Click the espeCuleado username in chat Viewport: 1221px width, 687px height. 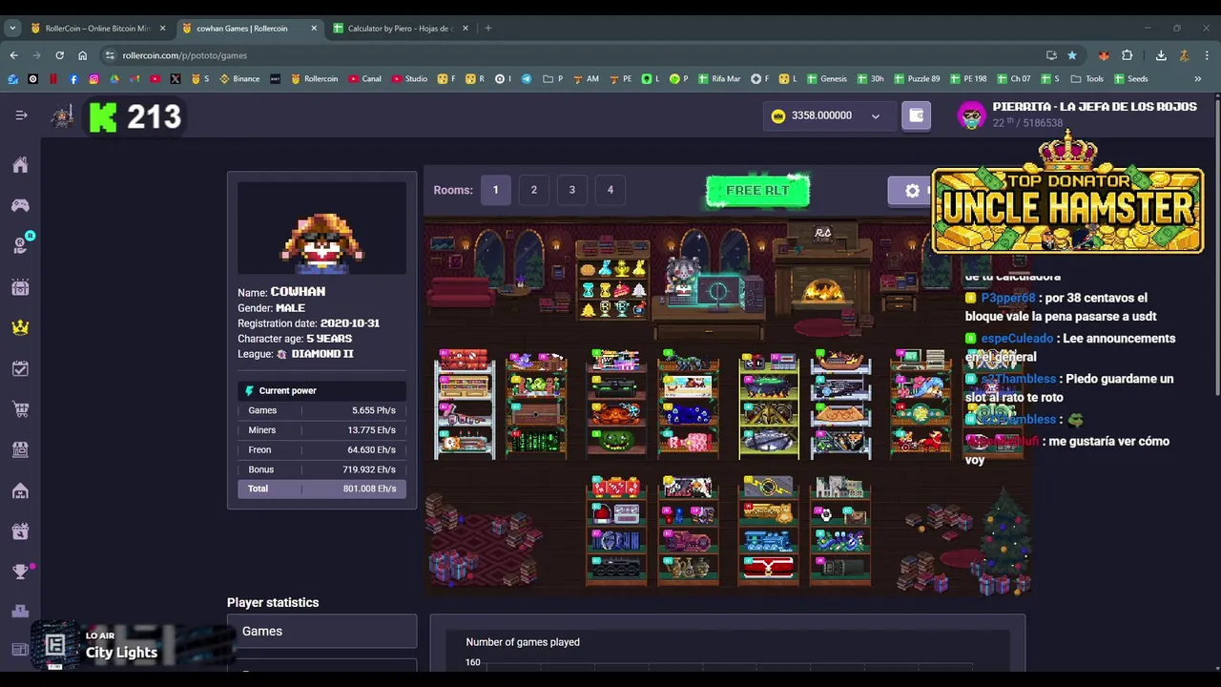1017,338
